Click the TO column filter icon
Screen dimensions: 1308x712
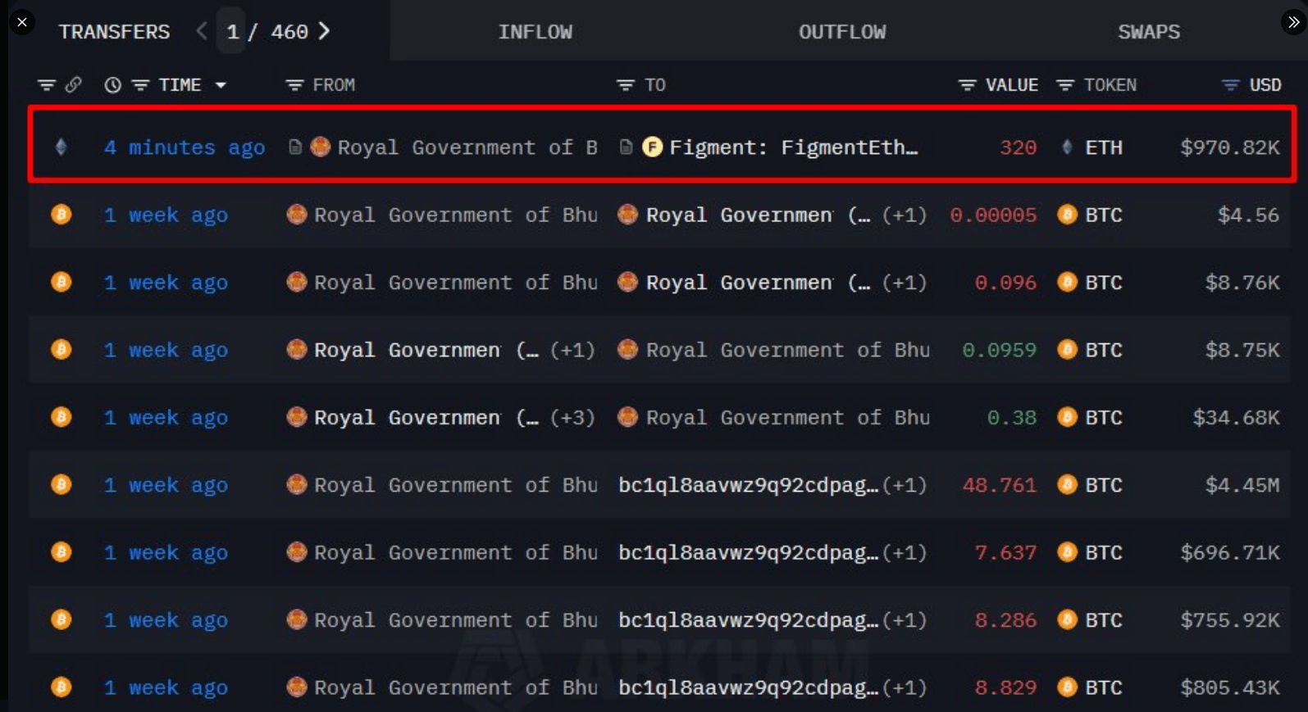pyautogui.click(x=626, y=85)
